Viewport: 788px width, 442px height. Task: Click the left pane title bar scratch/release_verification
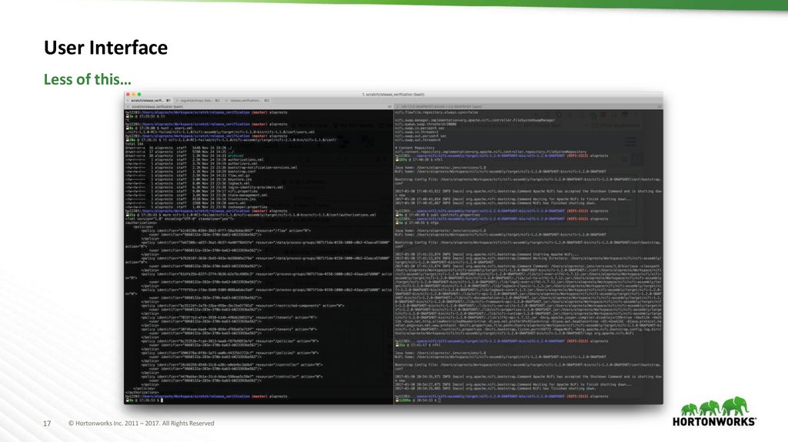(259, 106)
